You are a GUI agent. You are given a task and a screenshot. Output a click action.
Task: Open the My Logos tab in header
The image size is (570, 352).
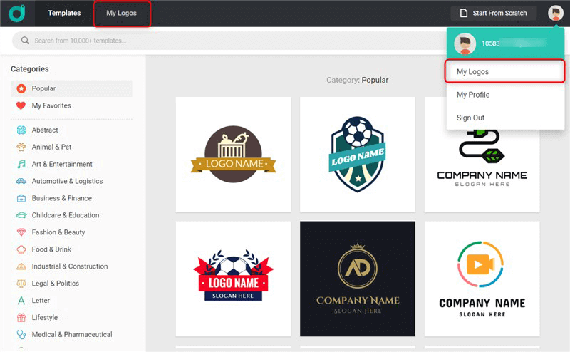point(121,13)
